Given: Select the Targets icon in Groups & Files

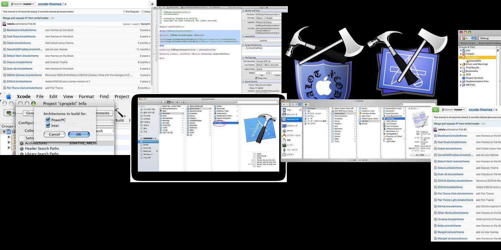Looking at the screenshot, I should pyautogui.click(x=464, y=54).
